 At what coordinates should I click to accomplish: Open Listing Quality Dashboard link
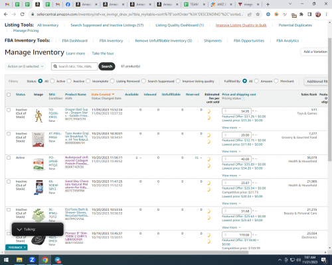click(179, 25)
